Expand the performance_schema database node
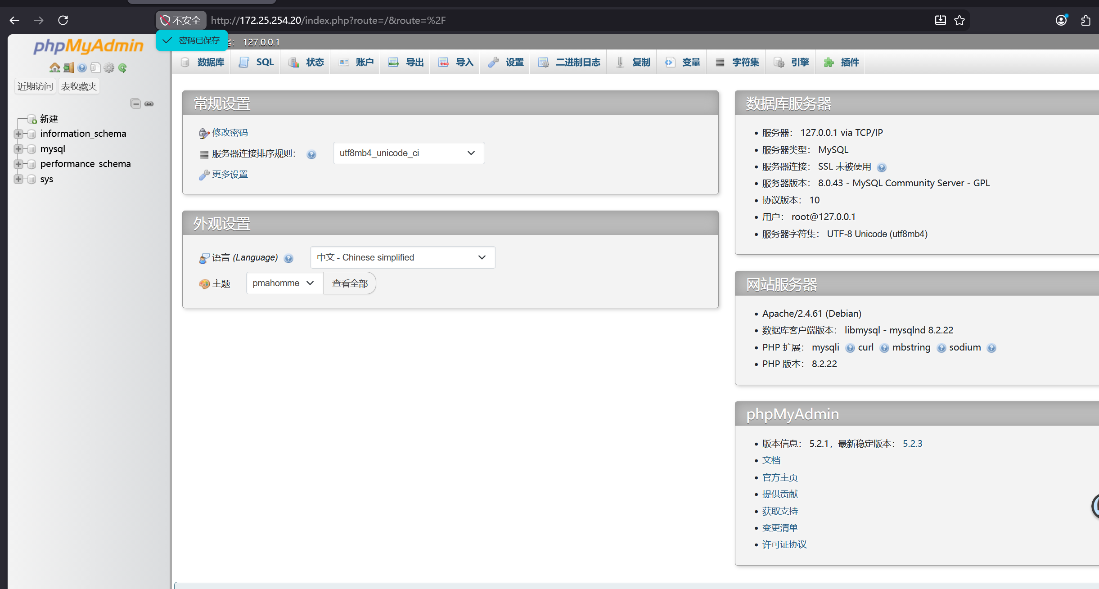The width and height of the screenshot is (1099, 589). coord(18,164)
